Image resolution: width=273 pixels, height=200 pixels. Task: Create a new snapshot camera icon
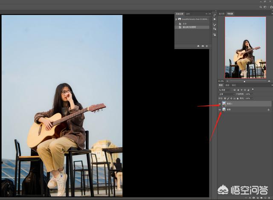tap(203, 46)
